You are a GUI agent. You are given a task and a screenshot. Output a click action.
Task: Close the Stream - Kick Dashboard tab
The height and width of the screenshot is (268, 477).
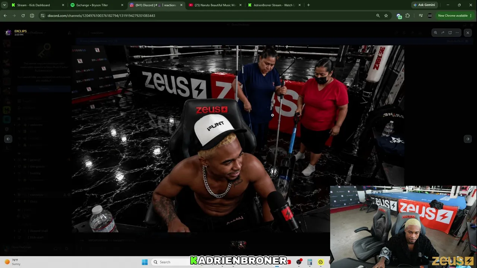63,5
